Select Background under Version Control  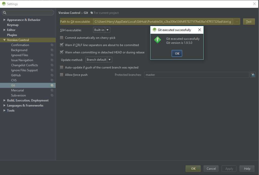[x=19, y=50]
